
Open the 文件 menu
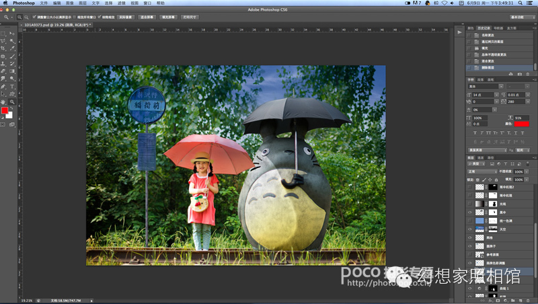44,3
